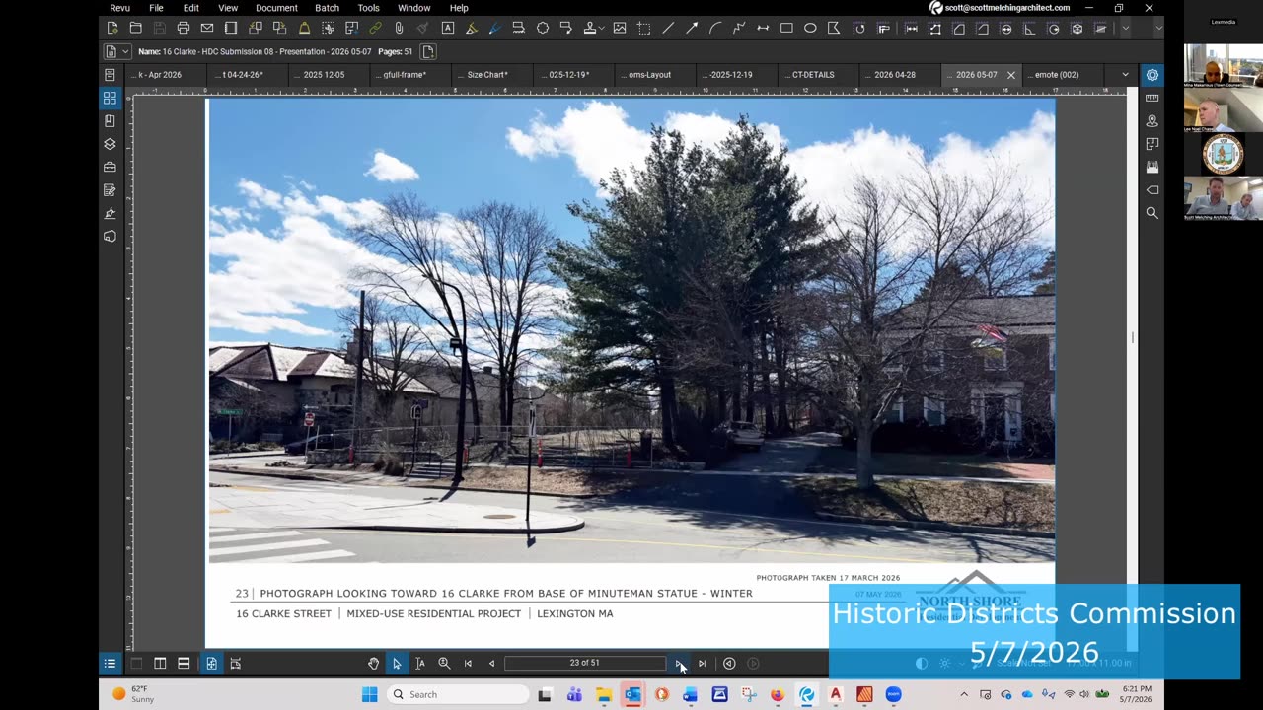Open the Tools menu
This screenshot has width=1263, height=710.
pos(368,8)
